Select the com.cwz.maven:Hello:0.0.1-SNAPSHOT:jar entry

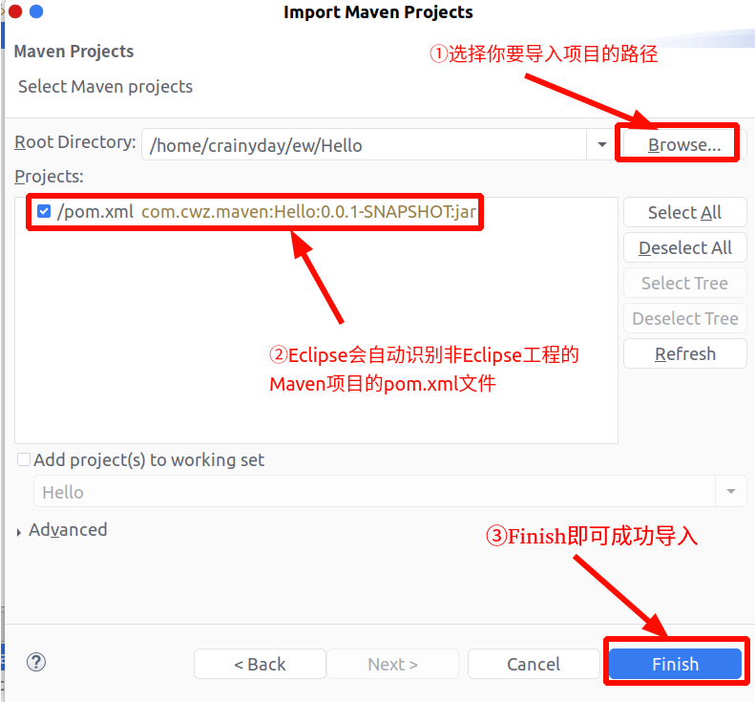click(x=308, y=211)
